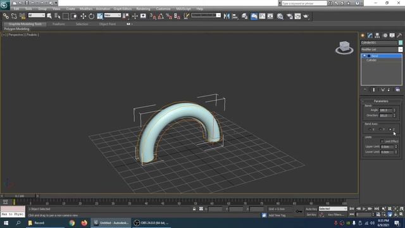This screenshot has width=405, height=228.
Task: Open the Modifiers menu
Action: tap(86, 9)
